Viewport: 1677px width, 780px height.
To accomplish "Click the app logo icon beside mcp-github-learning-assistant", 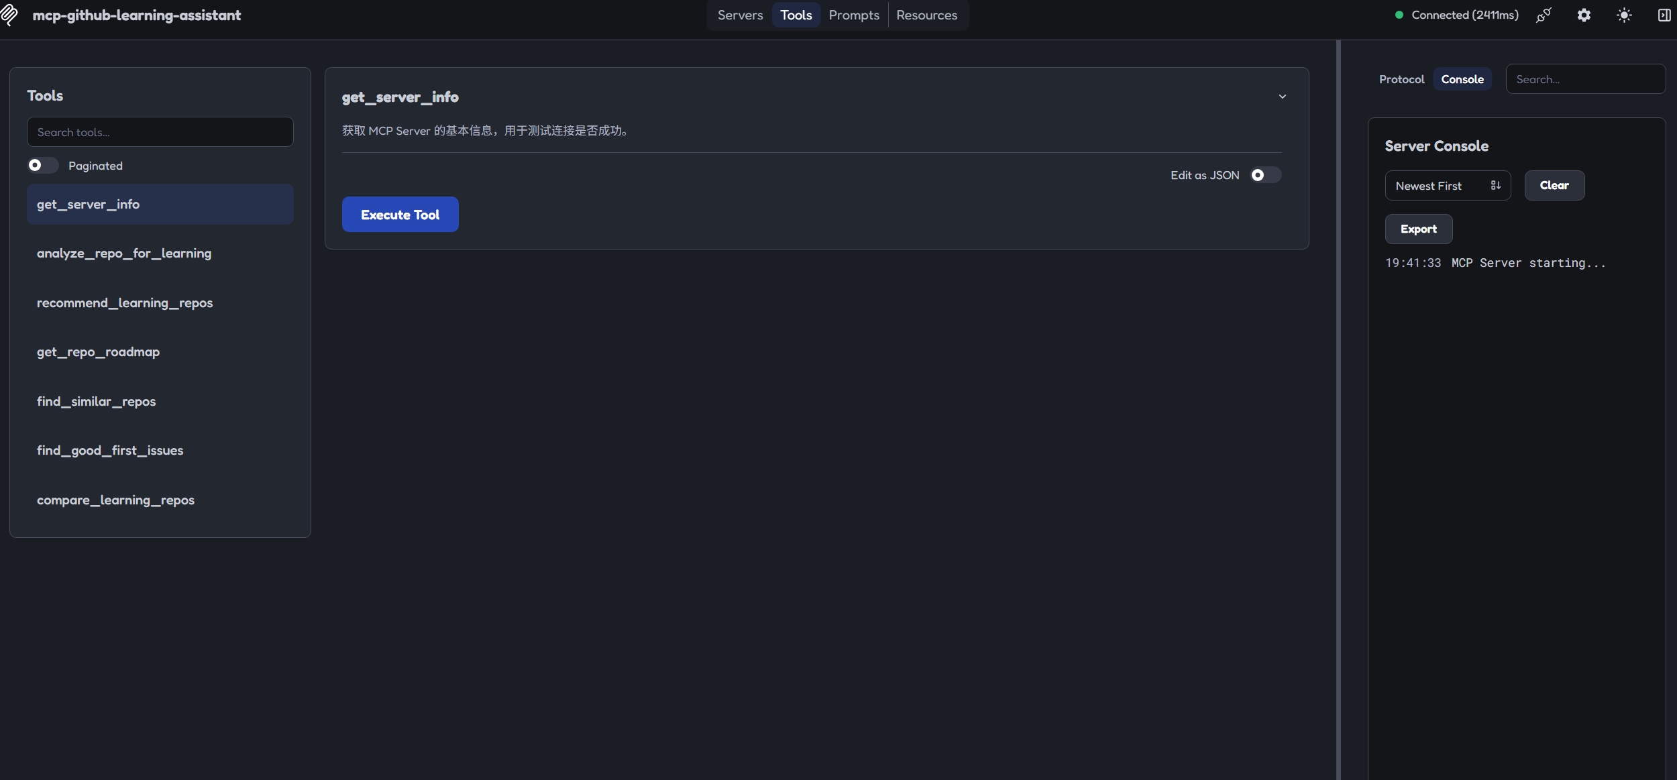I will click(9, 15).
